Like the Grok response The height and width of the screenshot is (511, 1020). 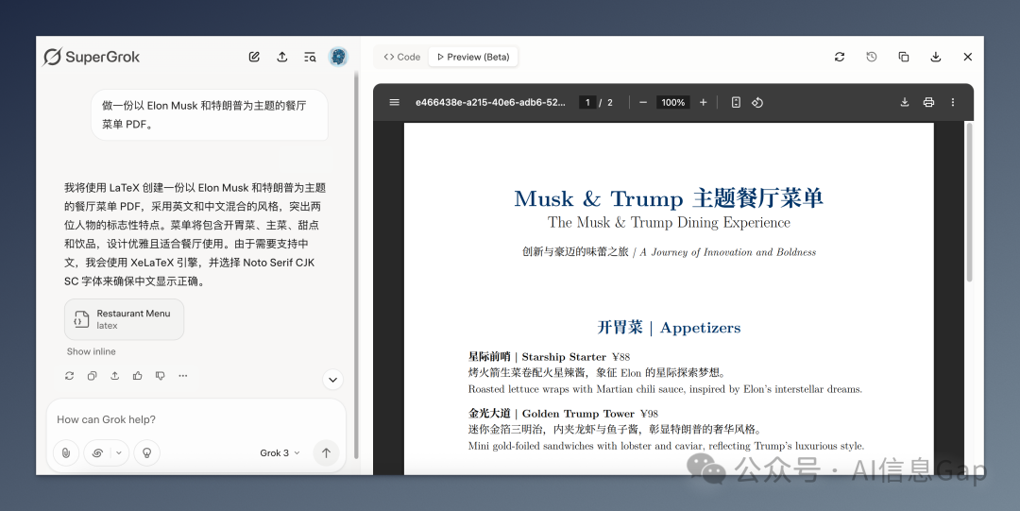137,376
